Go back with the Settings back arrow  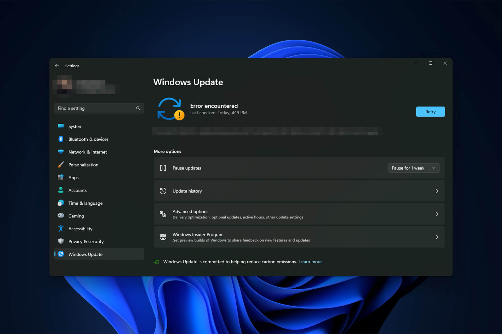click(x=57, y=66)
